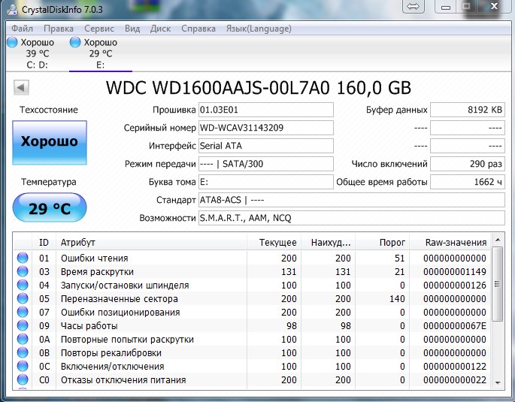Click the ID column header

click(x=44, y=243)
